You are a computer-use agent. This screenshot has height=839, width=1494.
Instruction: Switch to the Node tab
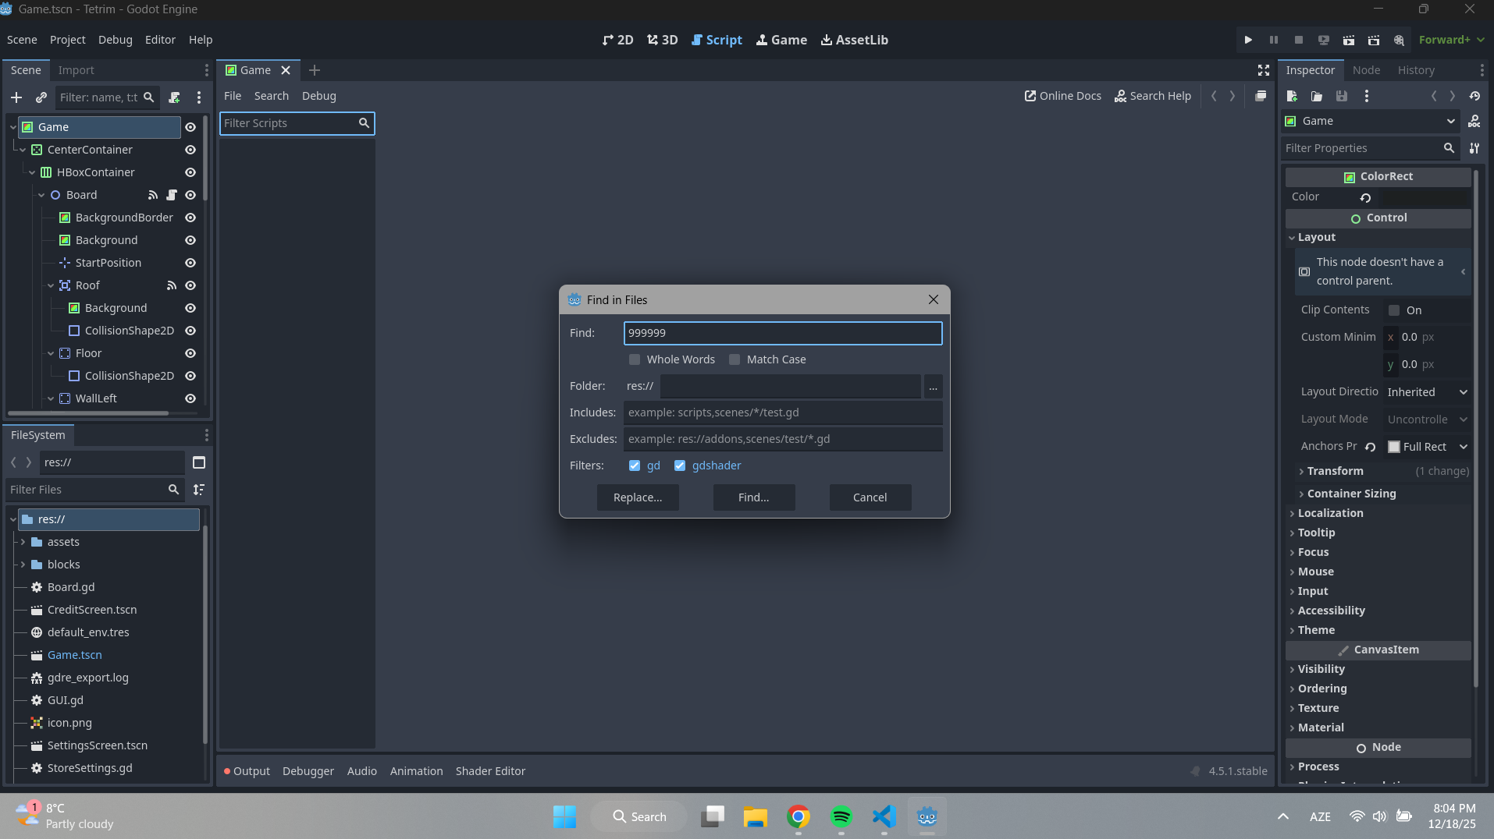pyautogui.click(x=1366, y=70)
